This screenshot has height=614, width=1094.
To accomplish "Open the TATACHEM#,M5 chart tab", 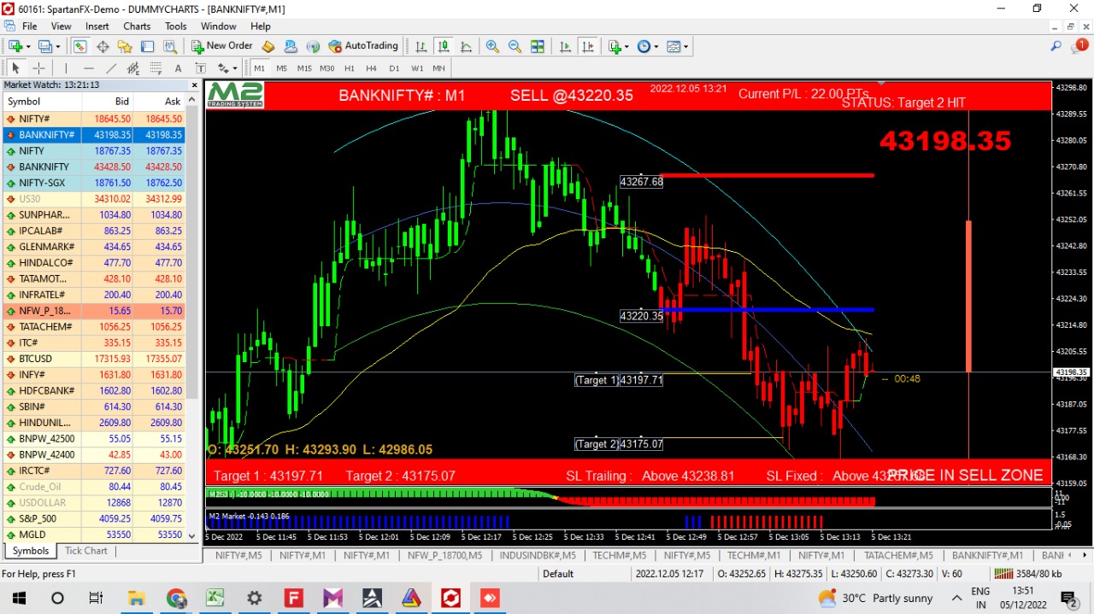I will point(898,555).
